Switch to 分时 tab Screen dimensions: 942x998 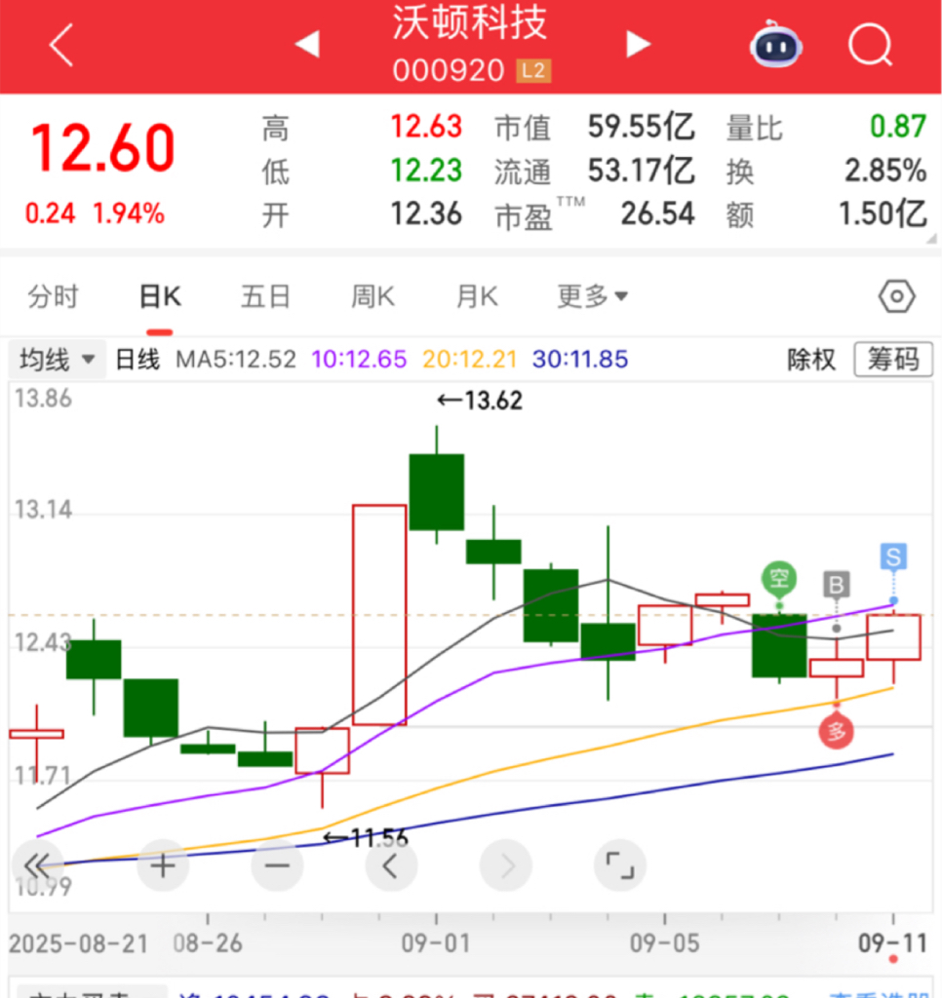pyautogui.click(x=53, y=296)
